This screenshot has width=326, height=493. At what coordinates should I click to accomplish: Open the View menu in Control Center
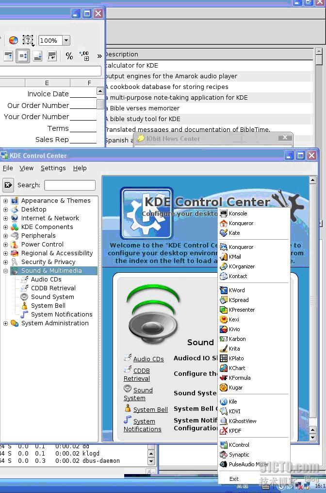(x=26, y=168)
